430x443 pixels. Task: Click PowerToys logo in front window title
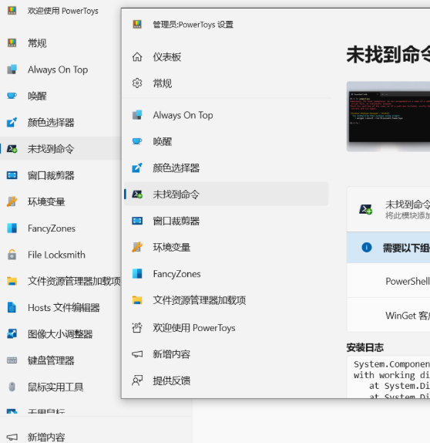coord(137,24)
